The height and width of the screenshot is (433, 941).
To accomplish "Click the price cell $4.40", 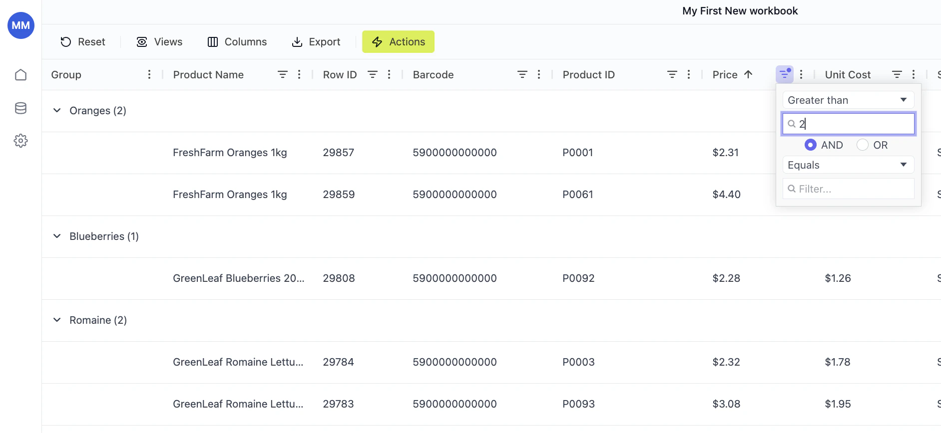I will point(727,195).
